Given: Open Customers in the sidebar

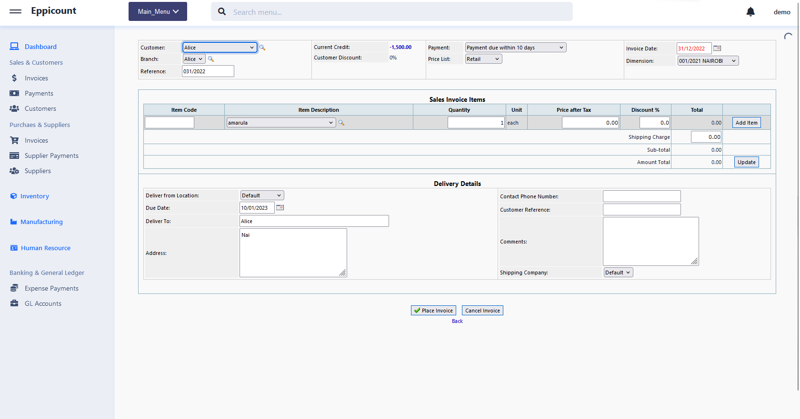Looking at the screenshot, I should click(40, 108).
